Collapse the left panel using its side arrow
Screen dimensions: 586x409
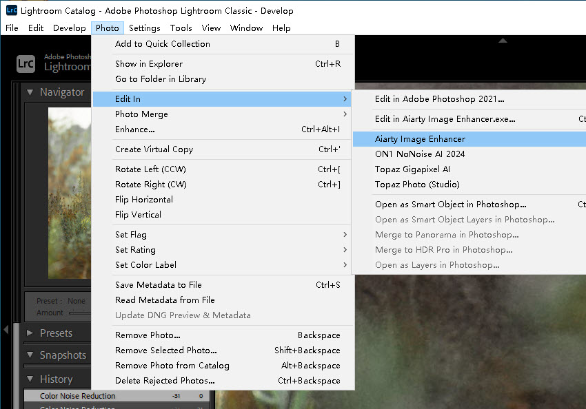click(6, 330)
